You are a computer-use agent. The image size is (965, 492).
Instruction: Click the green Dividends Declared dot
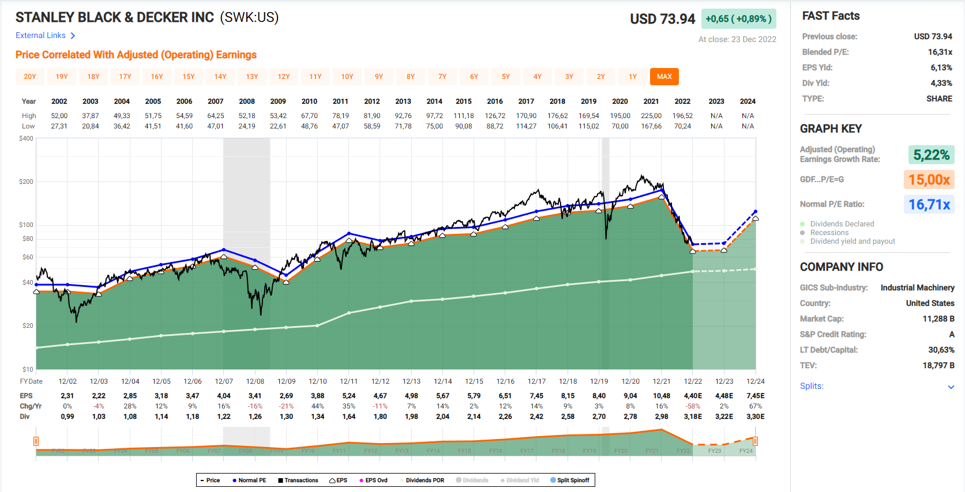[802, 224]
